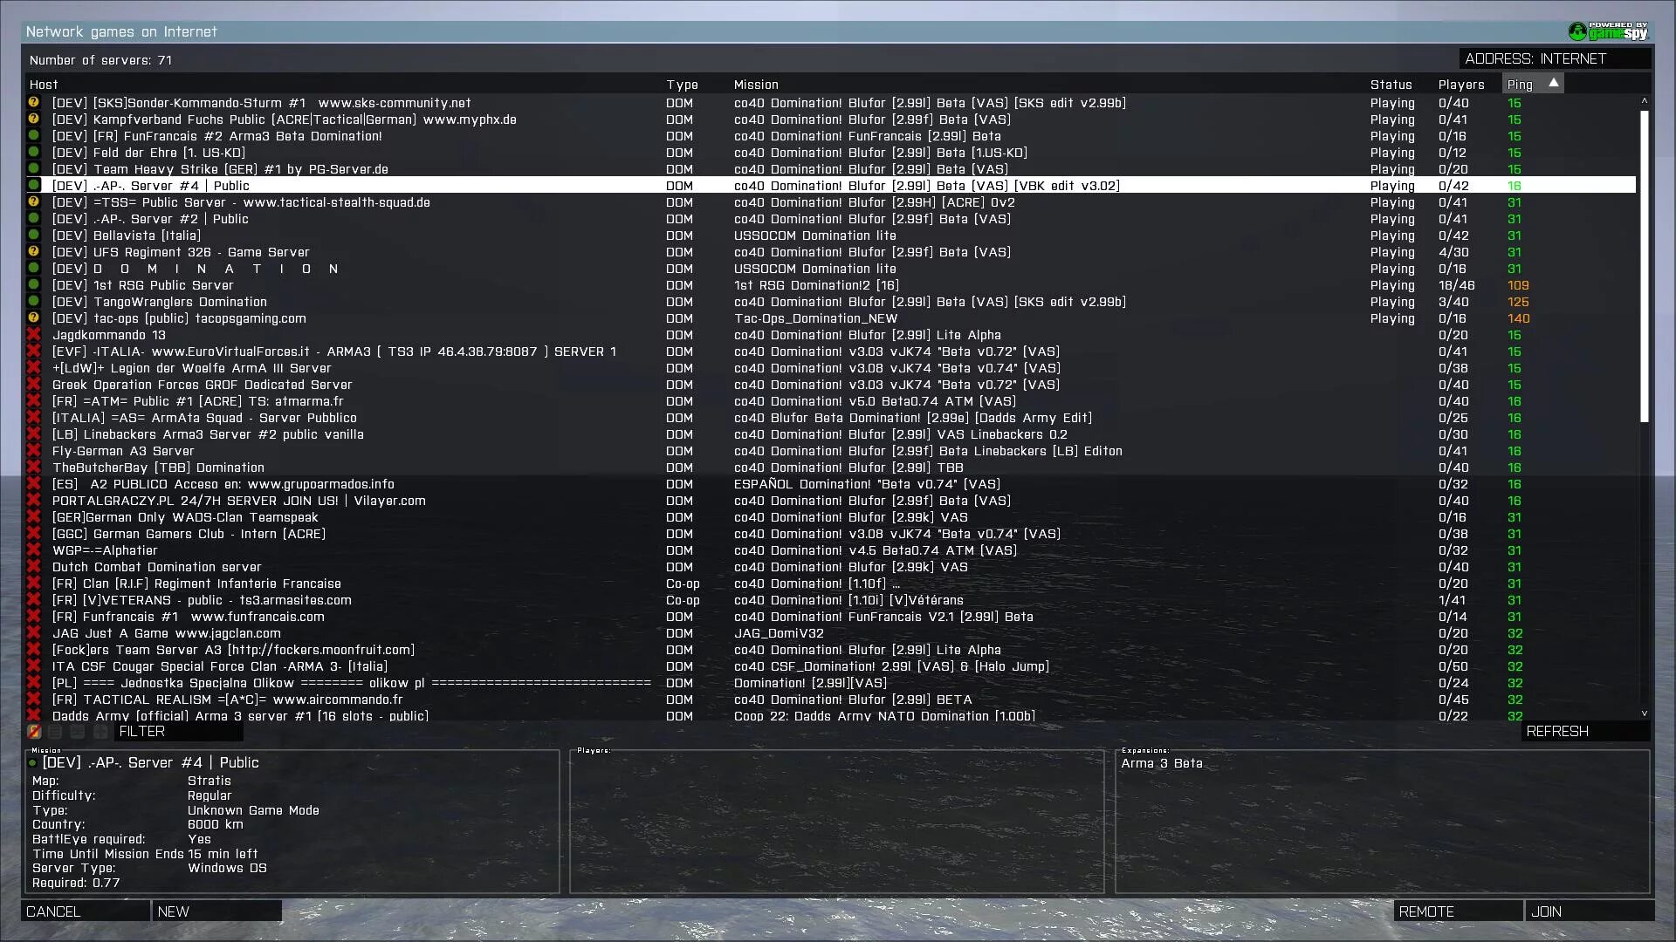Sort servers by the Type column
The width and height of the screenshot is (1676, 942).
tap(682, 85)
